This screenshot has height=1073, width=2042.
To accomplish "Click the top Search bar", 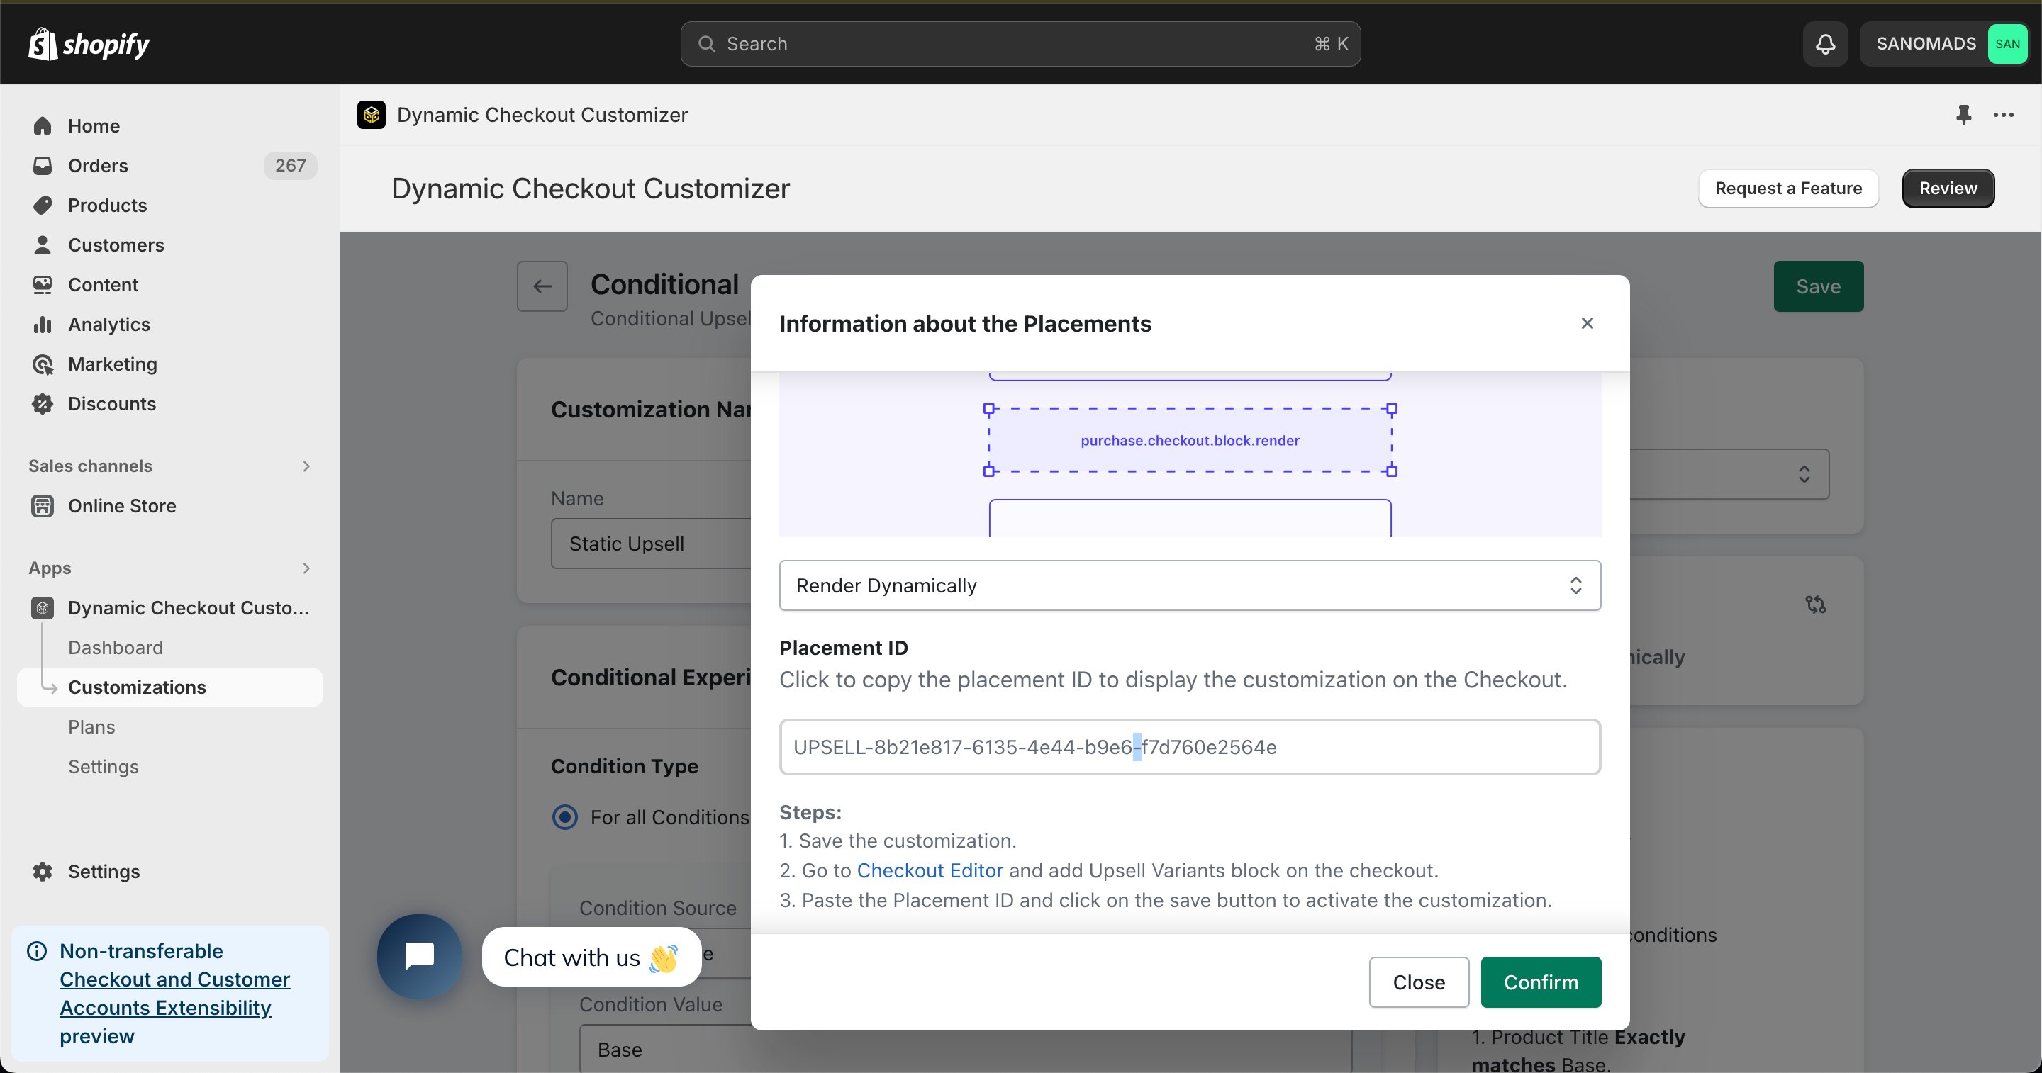I will 1020,43.
